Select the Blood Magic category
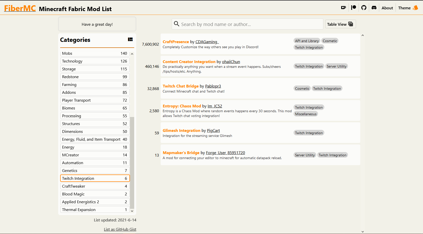423x234 pixels. click(95, 194)
